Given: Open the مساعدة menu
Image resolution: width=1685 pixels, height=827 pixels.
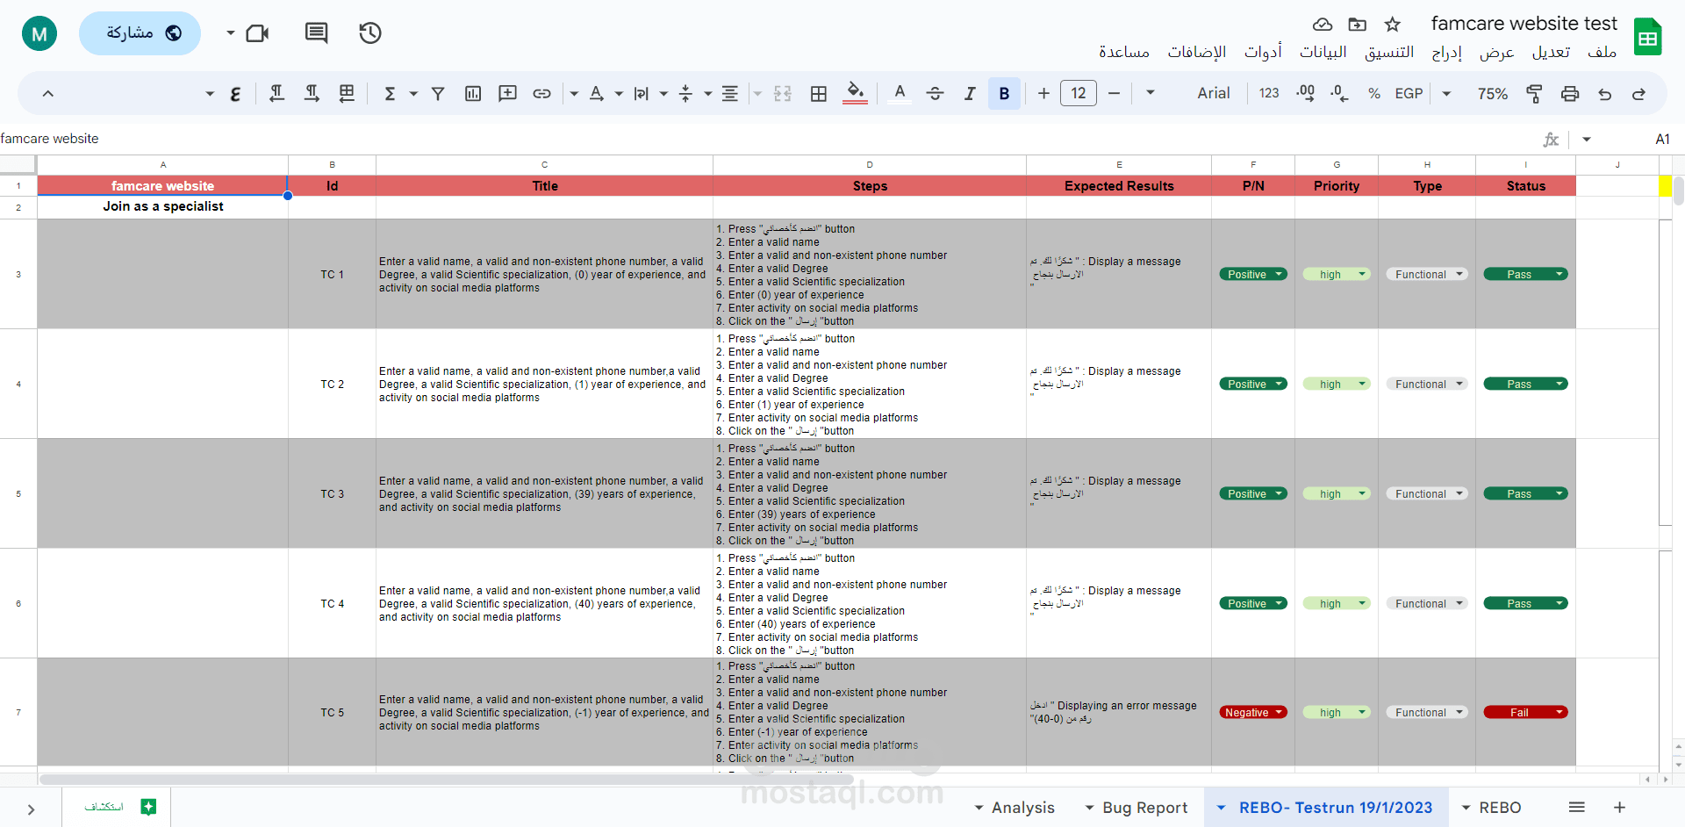Looking at the screenshot, I should 1124,53.
